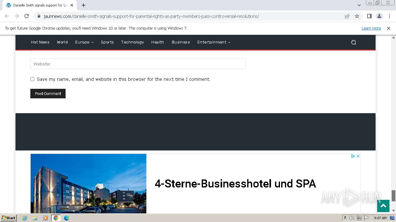Click the browser forward arrow
Screen dimensions: 396x222
coord(17,16)
